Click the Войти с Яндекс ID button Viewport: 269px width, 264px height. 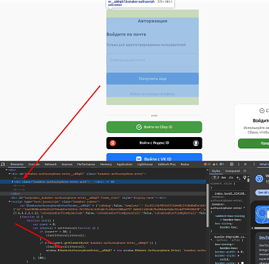[154, 143]
